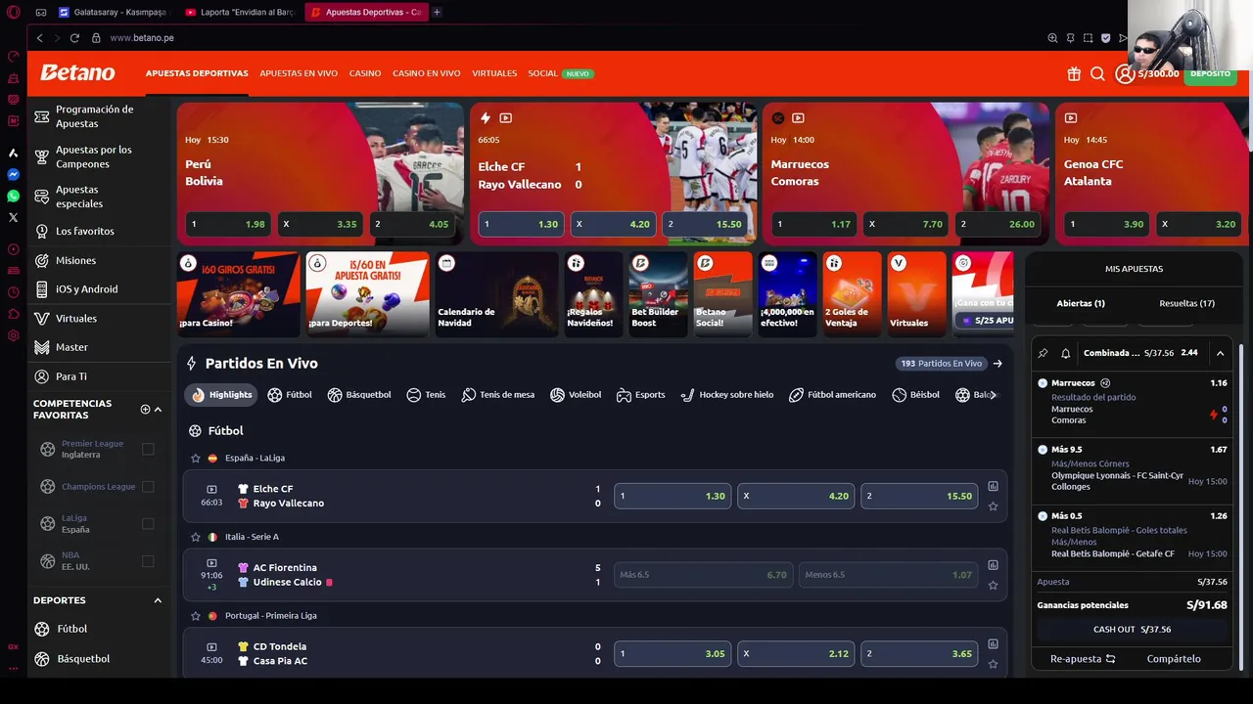The image size is (1253, 704).
Task: Open CASINO menu item
Action: tap(365, 73)
